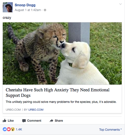Expand the Top Comments sort dropdown
The height and width of the screenshot is (135, 125).
110,129
